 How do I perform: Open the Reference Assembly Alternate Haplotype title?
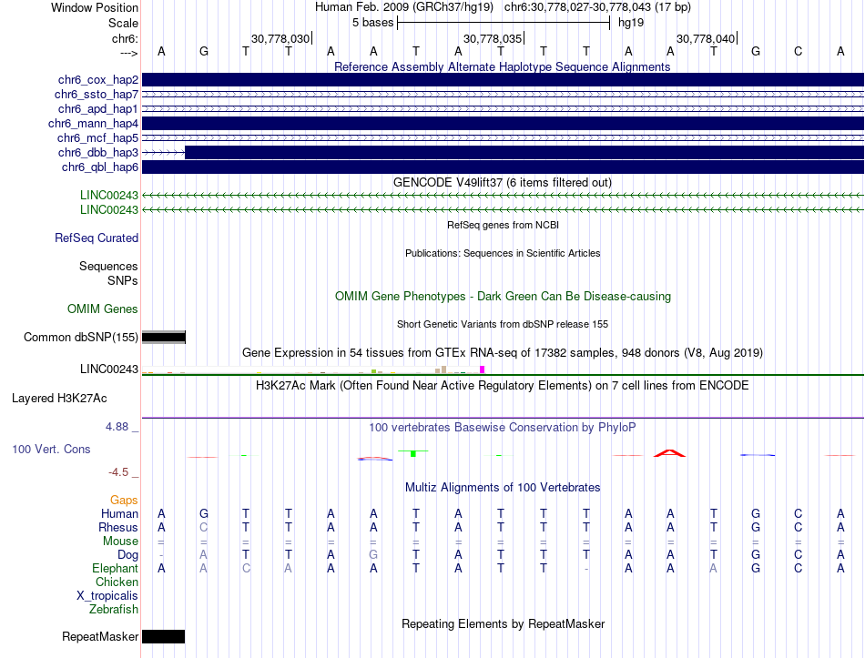click(502, 66)
